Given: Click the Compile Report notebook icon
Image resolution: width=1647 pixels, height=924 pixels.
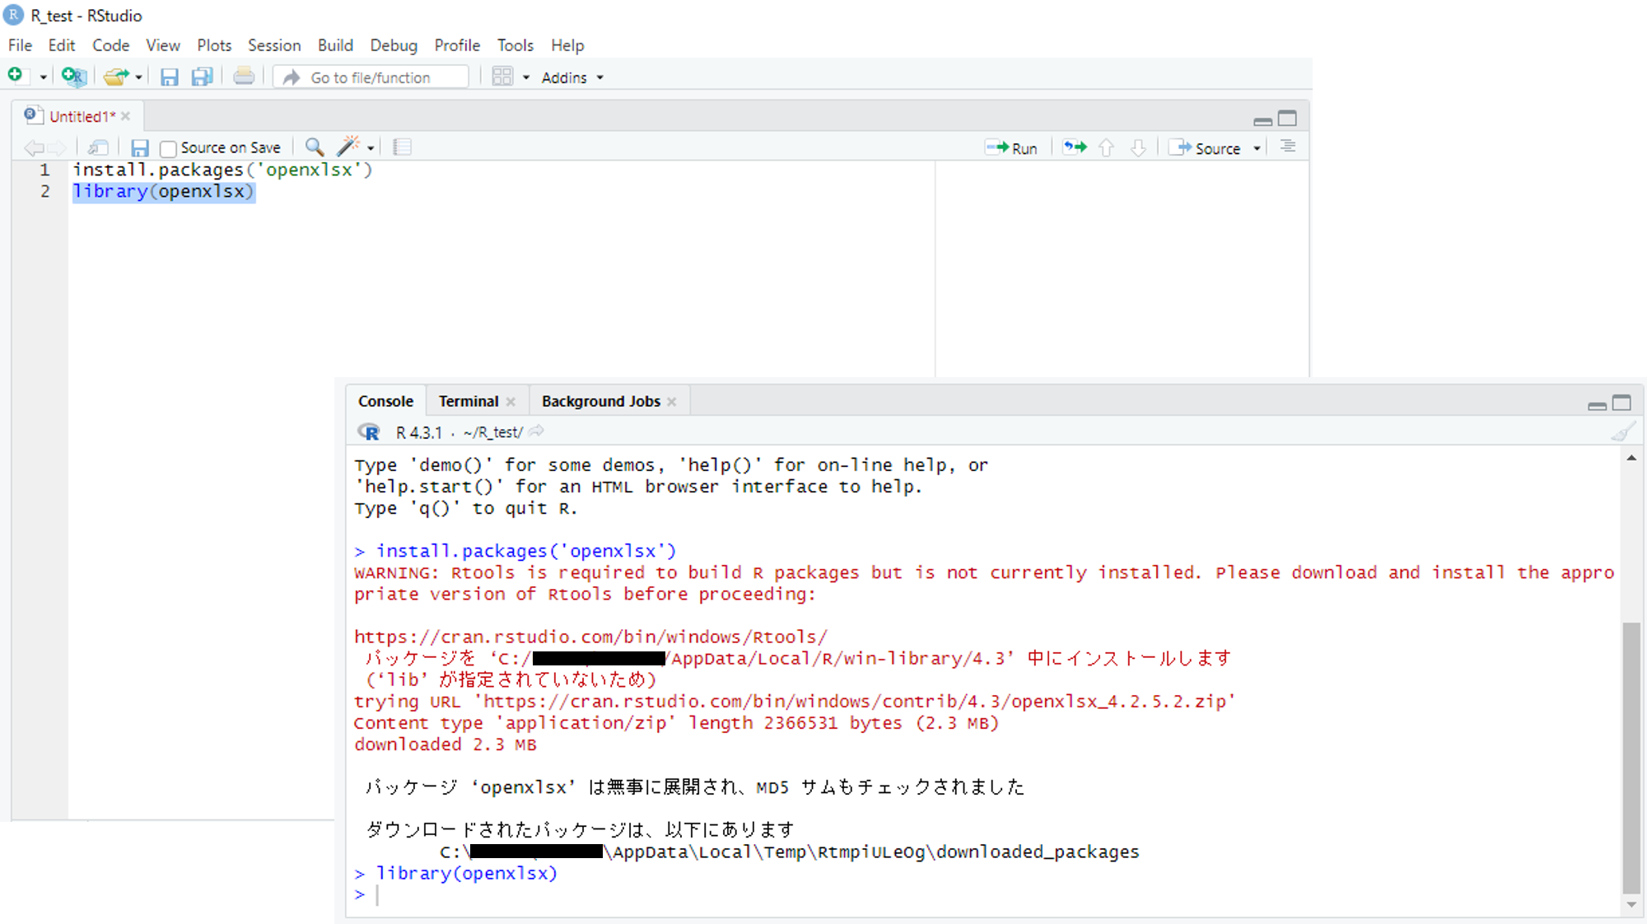Looking at the screenshot, I should point(402,147).
